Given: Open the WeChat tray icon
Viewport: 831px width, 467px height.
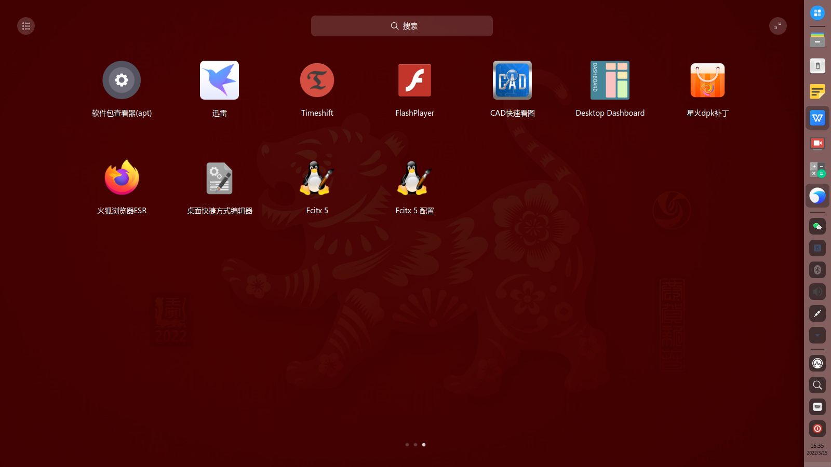Looking at the screenshot, I should (817, 226).
